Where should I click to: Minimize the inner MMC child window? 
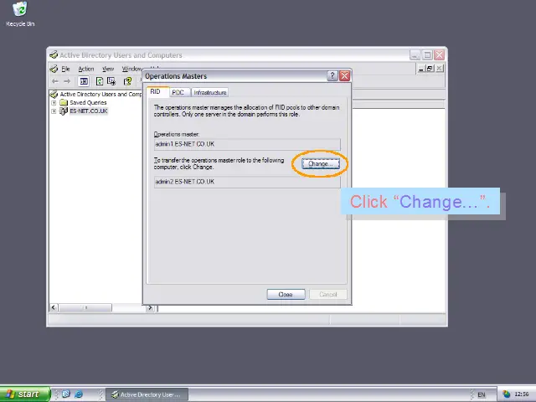click(x=421, y=69)
